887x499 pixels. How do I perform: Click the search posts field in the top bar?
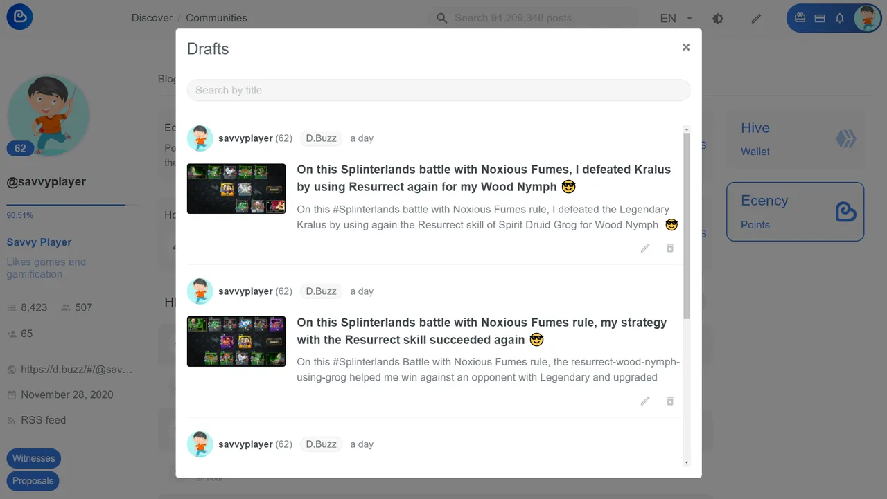tap(534, 18)
